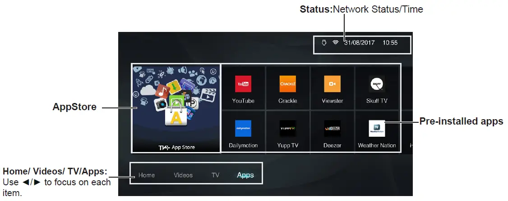This screenshot has height=201, width=508.
Task: Launch the Weather Nation app icon
Action: point(377,128)
